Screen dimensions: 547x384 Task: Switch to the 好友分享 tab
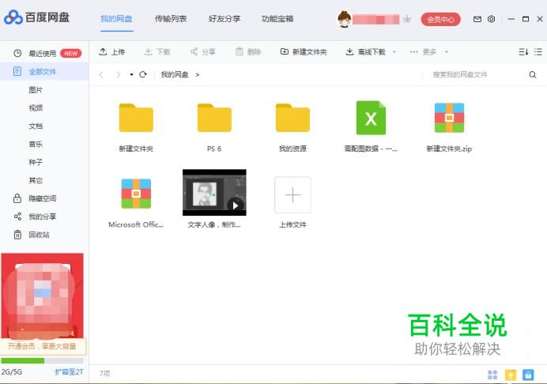[x=224, y=19]
